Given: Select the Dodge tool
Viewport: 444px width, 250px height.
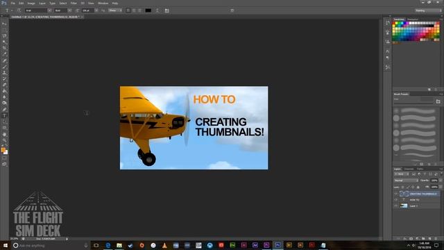Looking at the screenshot, I should pyautogui.click(x=4, y=103).
